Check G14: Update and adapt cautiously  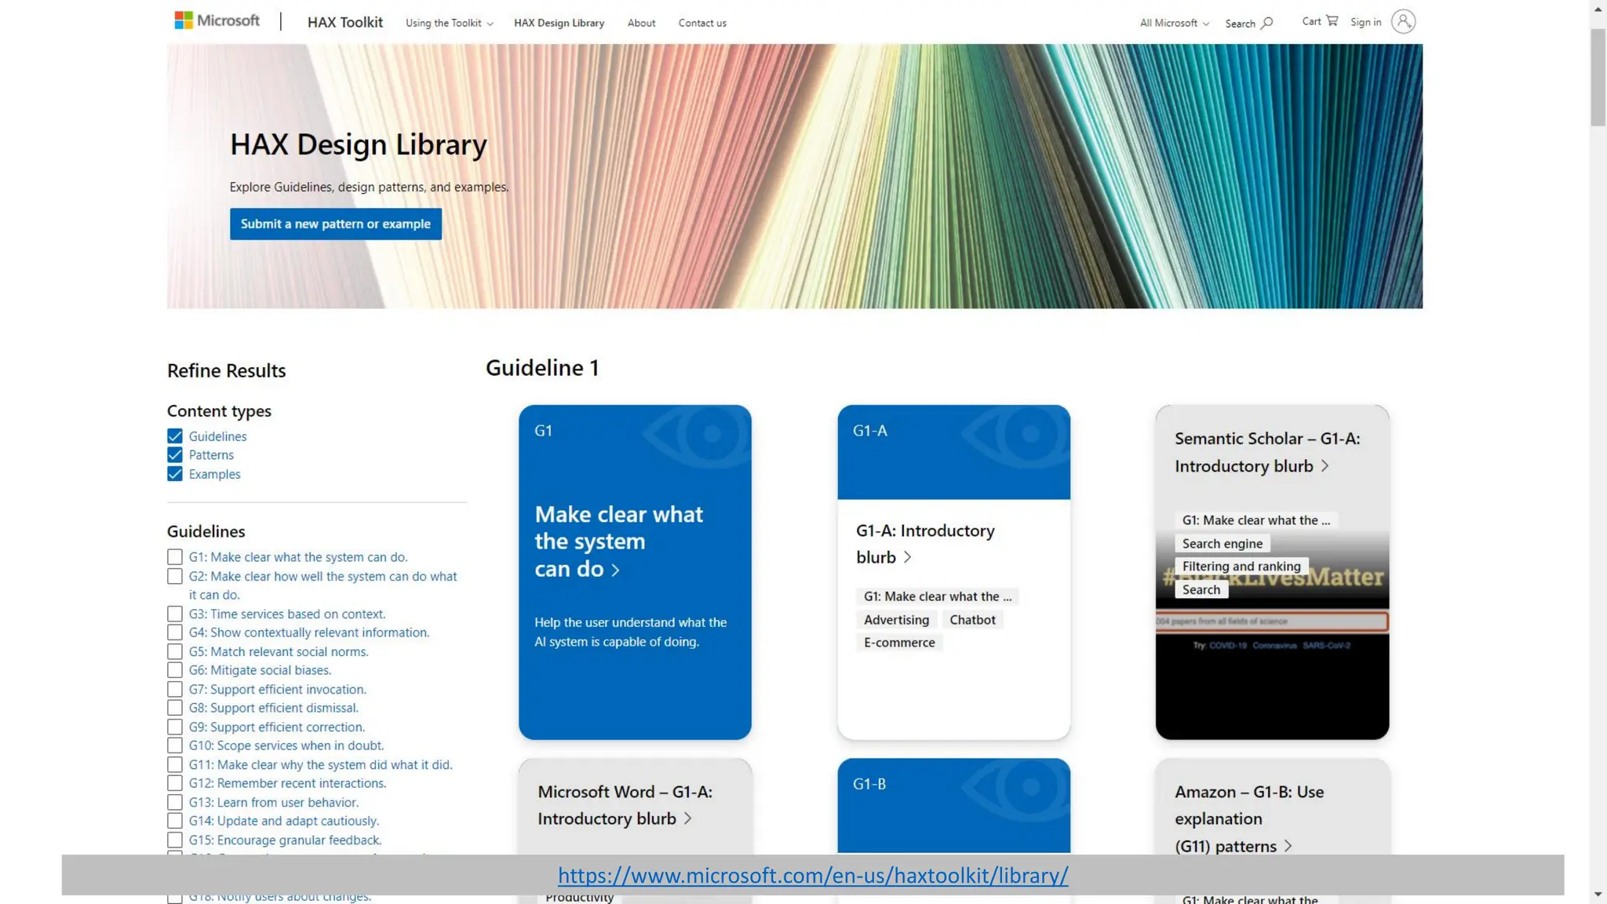tap(175, 821)
